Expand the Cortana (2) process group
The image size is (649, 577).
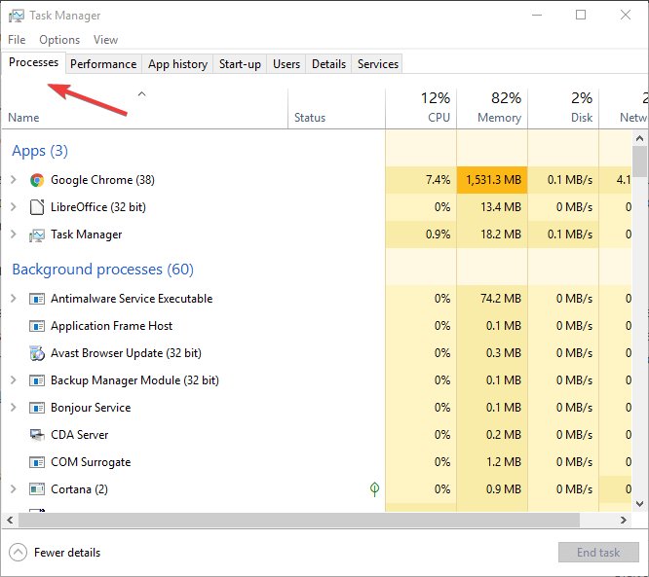14,489
